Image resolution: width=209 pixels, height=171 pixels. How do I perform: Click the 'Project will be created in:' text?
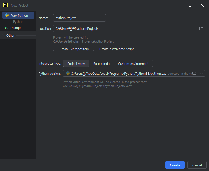pyautogui.click(x=70, y=37)
